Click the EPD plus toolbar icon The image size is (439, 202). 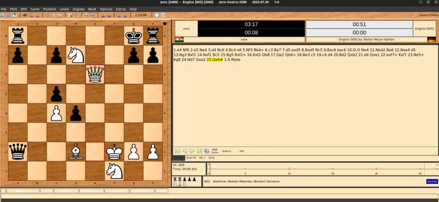[x=119, y=15]
